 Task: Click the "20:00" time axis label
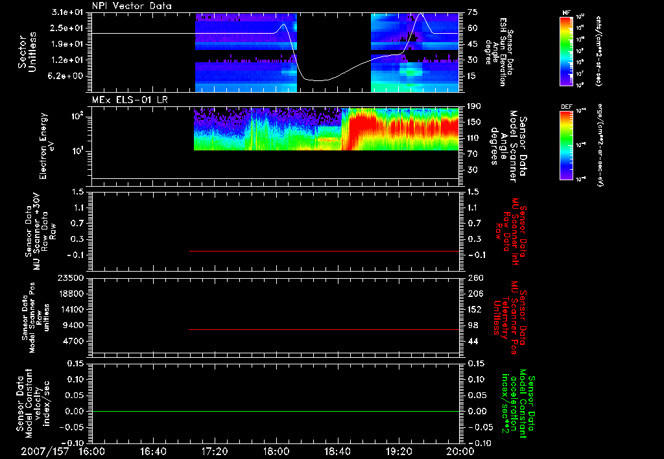click(x=460, y=451)
